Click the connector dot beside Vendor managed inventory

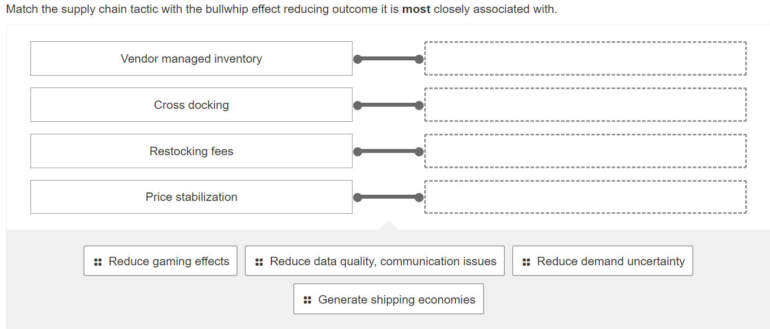click(x=357, y=58)
